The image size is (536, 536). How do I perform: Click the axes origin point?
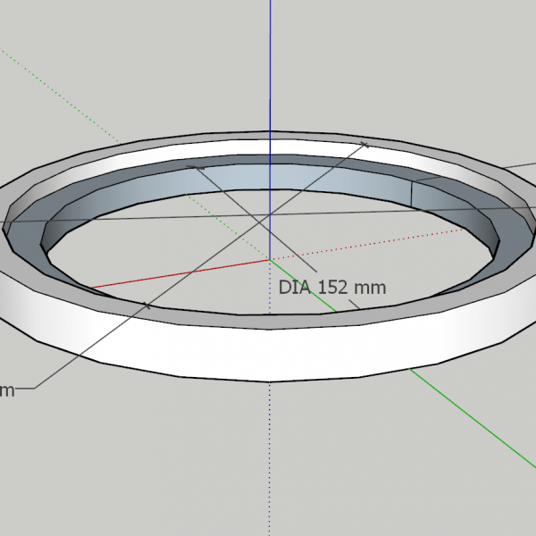point(270,260)
